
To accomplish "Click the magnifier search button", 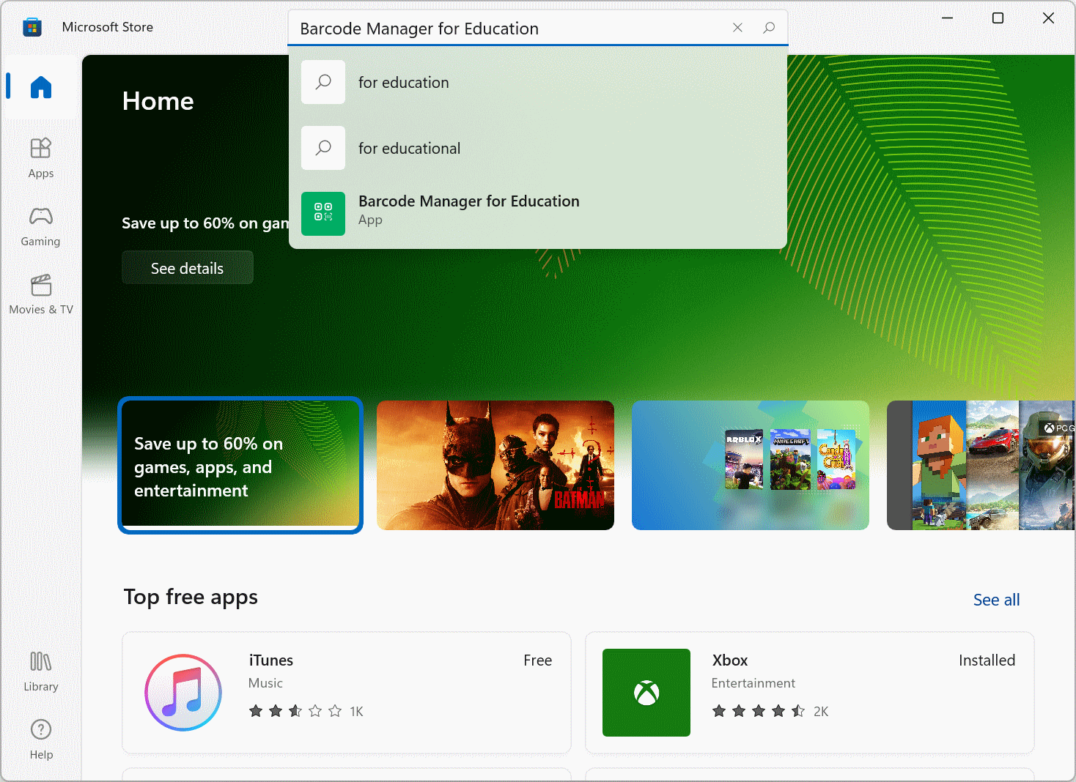I will point(769,28).
